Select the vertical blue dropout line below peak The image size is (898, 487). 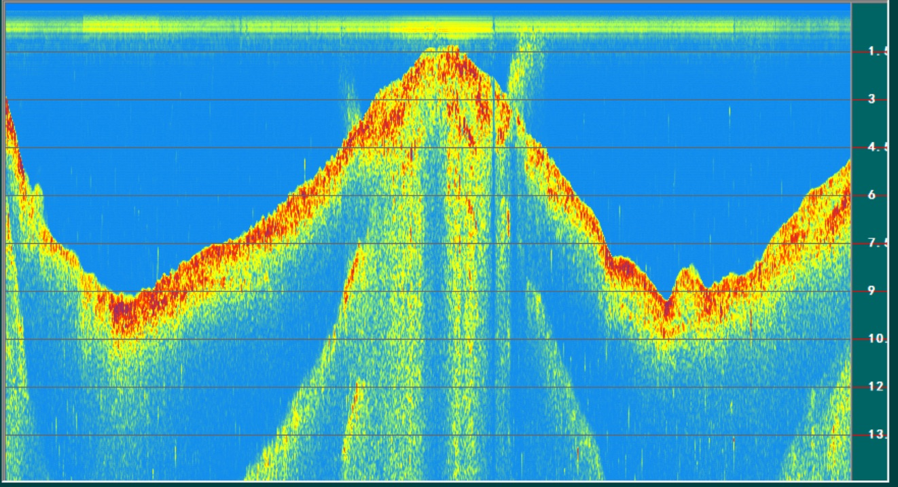tap(494, 272)
